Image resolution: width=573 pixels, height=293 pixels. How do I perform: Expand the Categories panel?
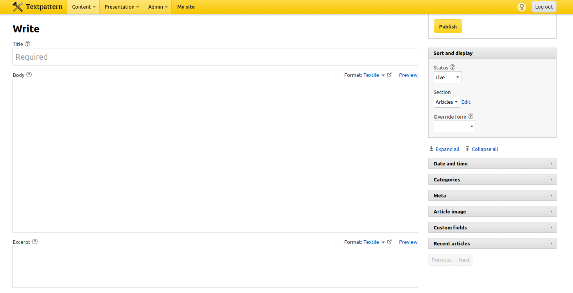[492, 179]
